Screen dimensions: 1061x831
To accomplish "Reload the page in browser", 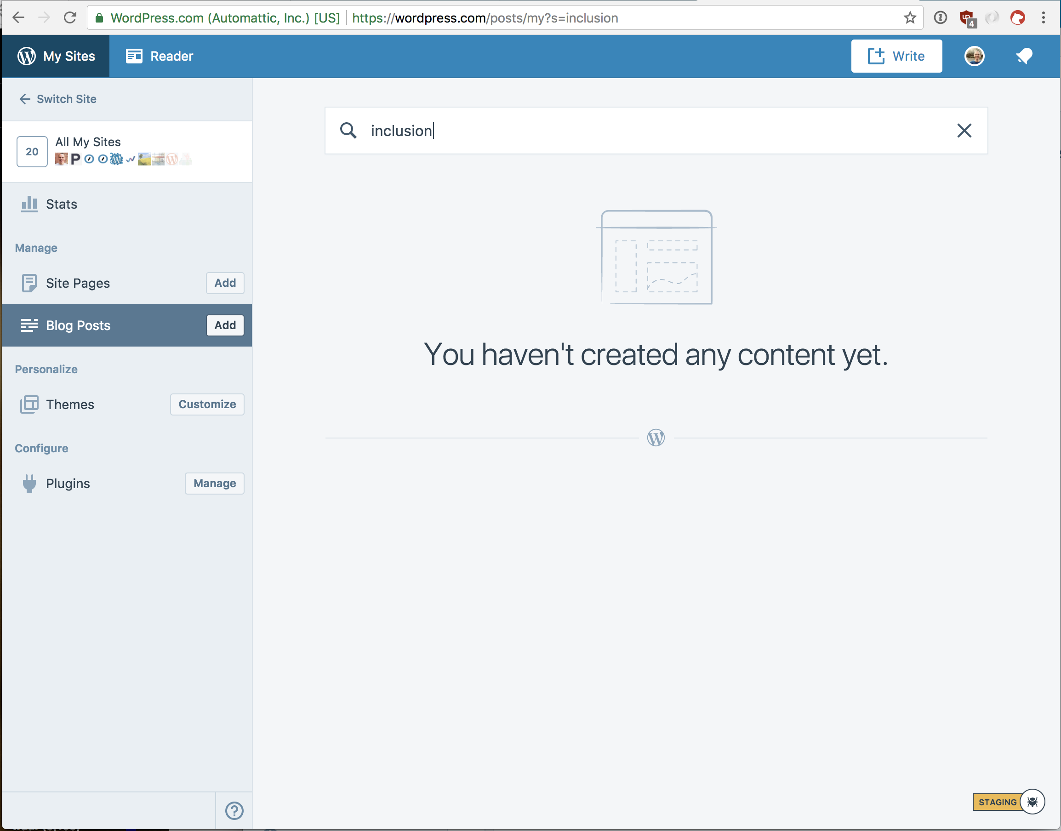I will [71, 18].
